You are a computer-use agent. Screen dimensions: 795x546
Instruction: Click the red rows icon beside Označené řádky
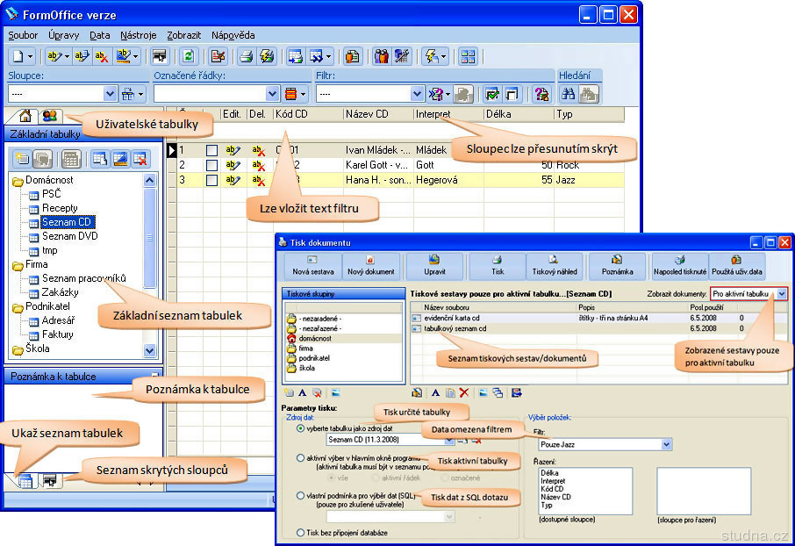pos(290,94)
